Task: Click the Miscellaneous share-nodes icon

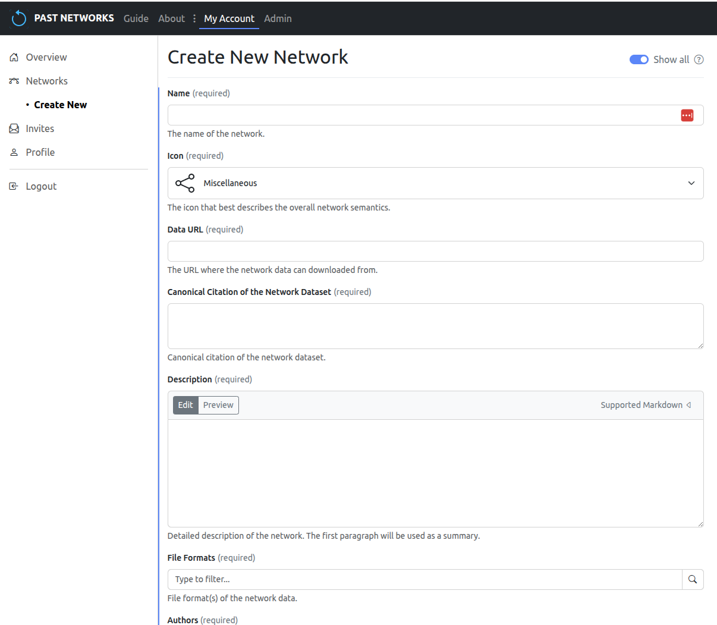Action: pos(185,183)
